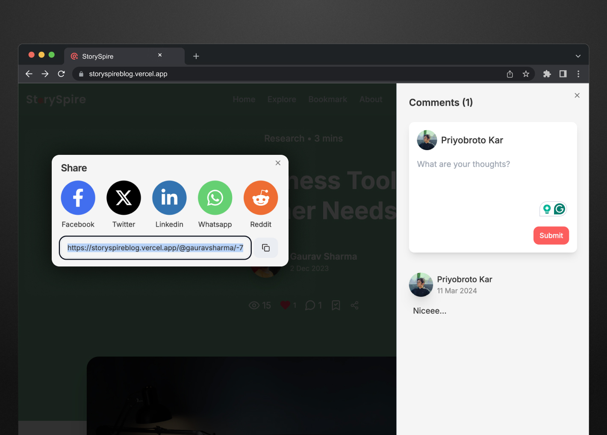Select the share URL text field
Screen dimensions: 607x435
pos(155,248)
